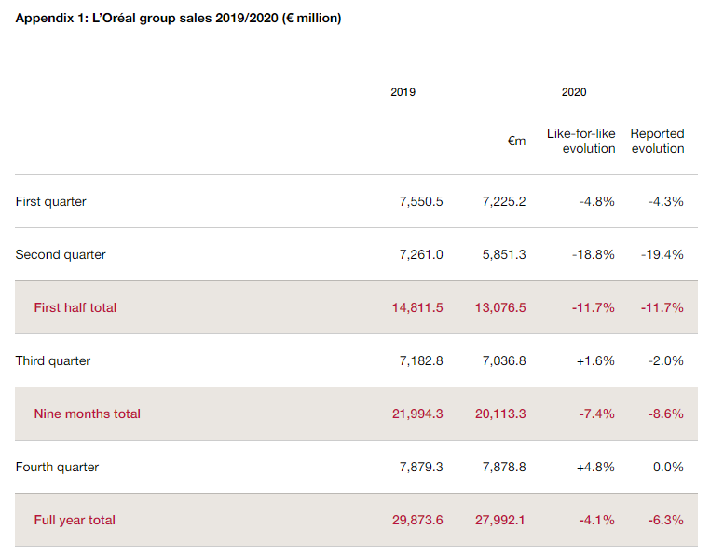710x557 pixels.
Task: Click Second quarter 2020 value 5,851.3
Action: (x=503, y=254)
